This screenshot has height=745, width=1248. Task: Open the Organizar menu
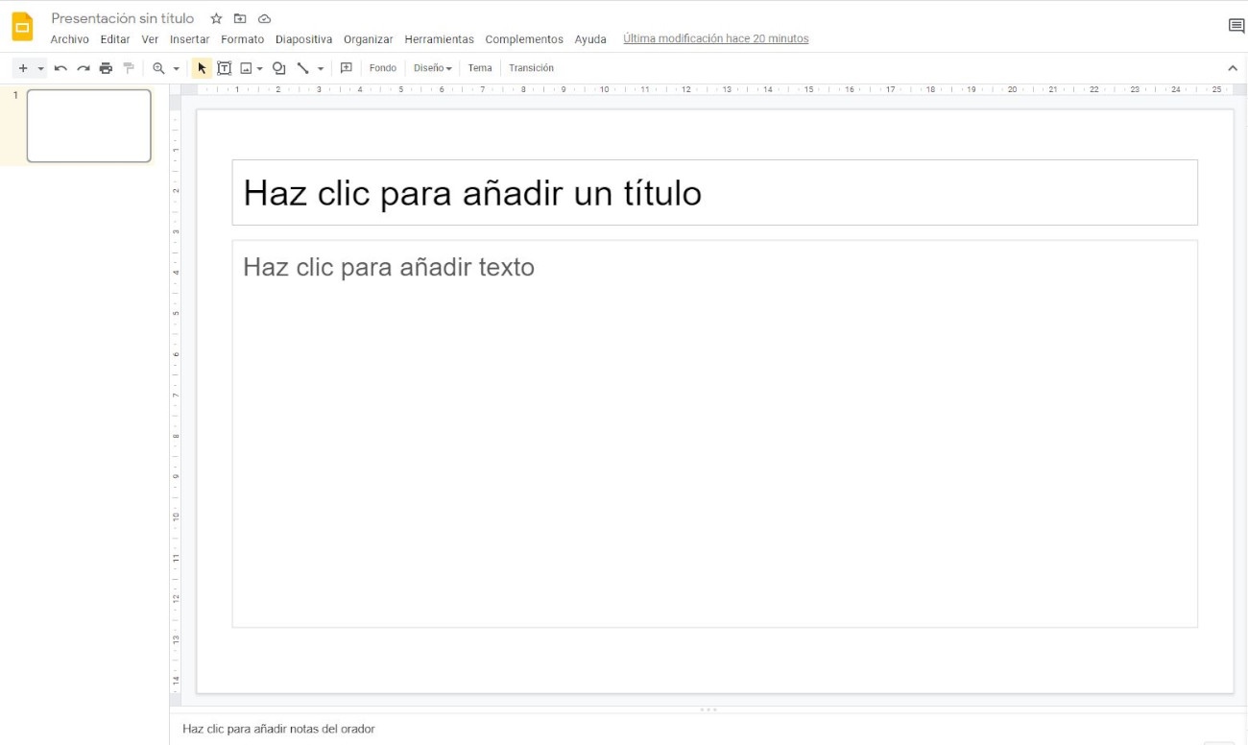(x=369, y=39)
